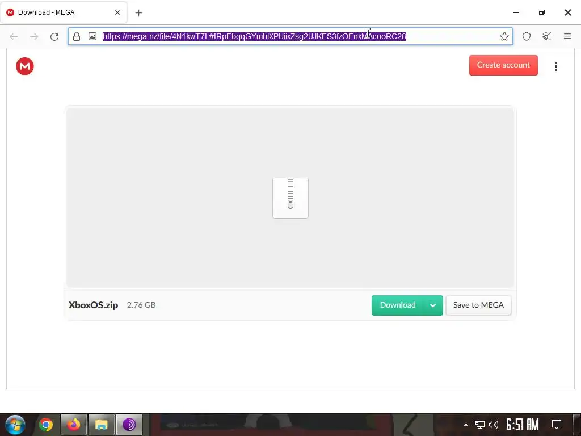The width and height of the screenshot is (581, 436).
Task: Open the action center notifications icon
Action: [x=557, y=425]
